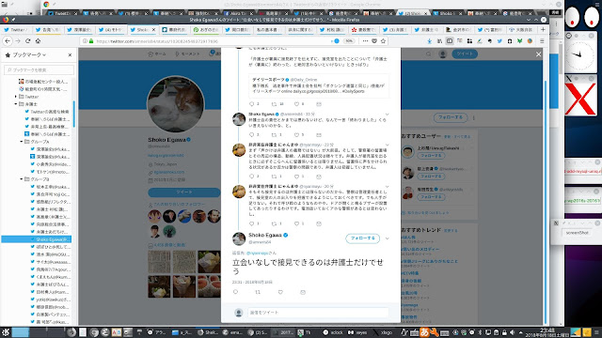Close the active Shoko tab
The image size is (602, 338).
tap(153, 29)
